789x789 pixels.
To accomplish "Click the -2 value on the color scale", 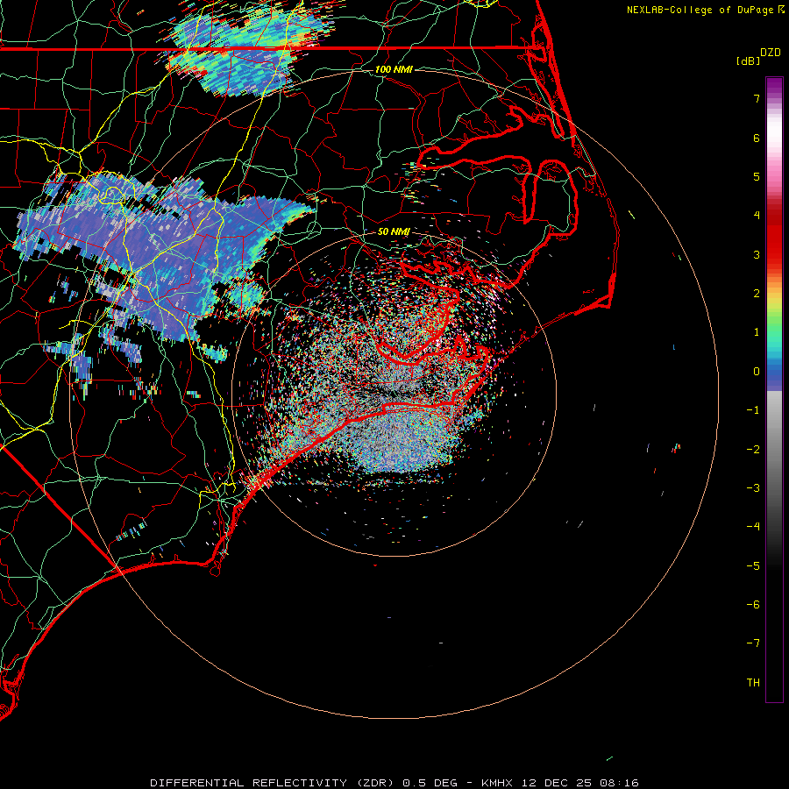I will click(753, 450).
